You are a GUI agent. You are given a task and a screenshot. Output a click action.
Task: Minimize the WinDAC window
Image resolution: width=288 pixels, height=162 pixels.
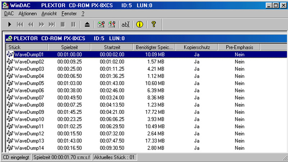[269, 5]
